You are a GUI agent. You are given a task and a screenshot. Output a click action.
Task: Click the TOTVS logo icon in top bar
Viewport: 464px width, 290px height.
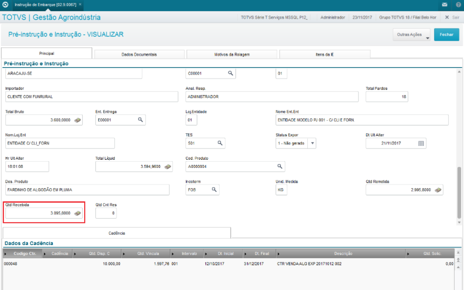pyautogui.click(x=5, y=4)
